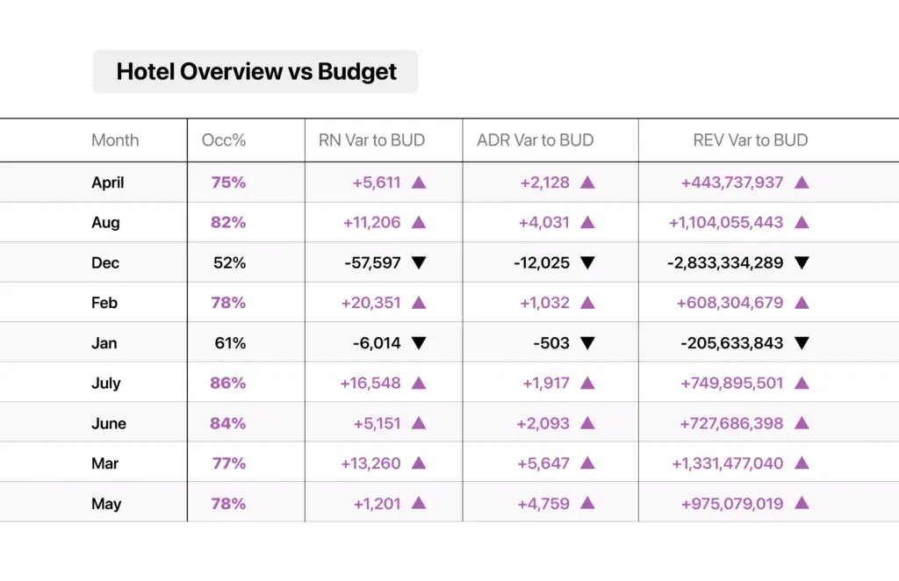Click the Month column header
Viewport: 899px width, 581px height.
coord(115,140)
